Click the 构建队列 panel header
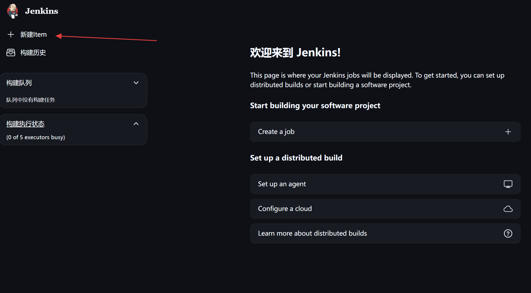Image resolution: width=531 pixels, height=293 pixels. [x=19, y=83]
